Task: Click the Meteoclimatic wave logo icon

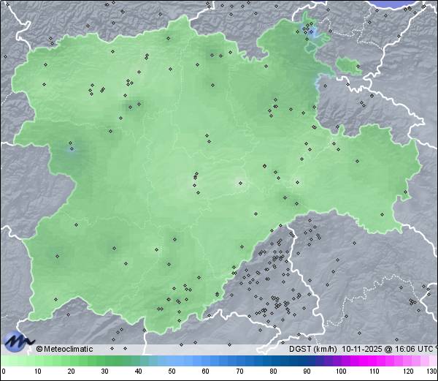Action: 18,341
